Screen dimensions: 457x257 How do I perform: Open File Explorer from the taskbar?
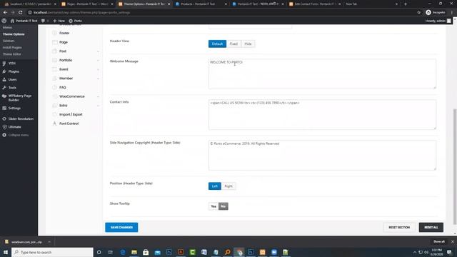[134, 252]
